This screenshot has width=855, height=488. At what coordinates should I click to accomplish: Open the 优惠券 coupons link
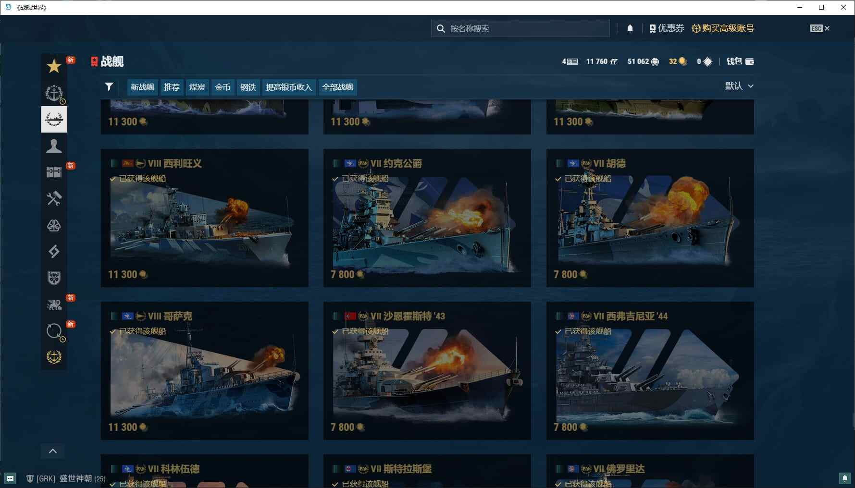(x=667, y=28)
